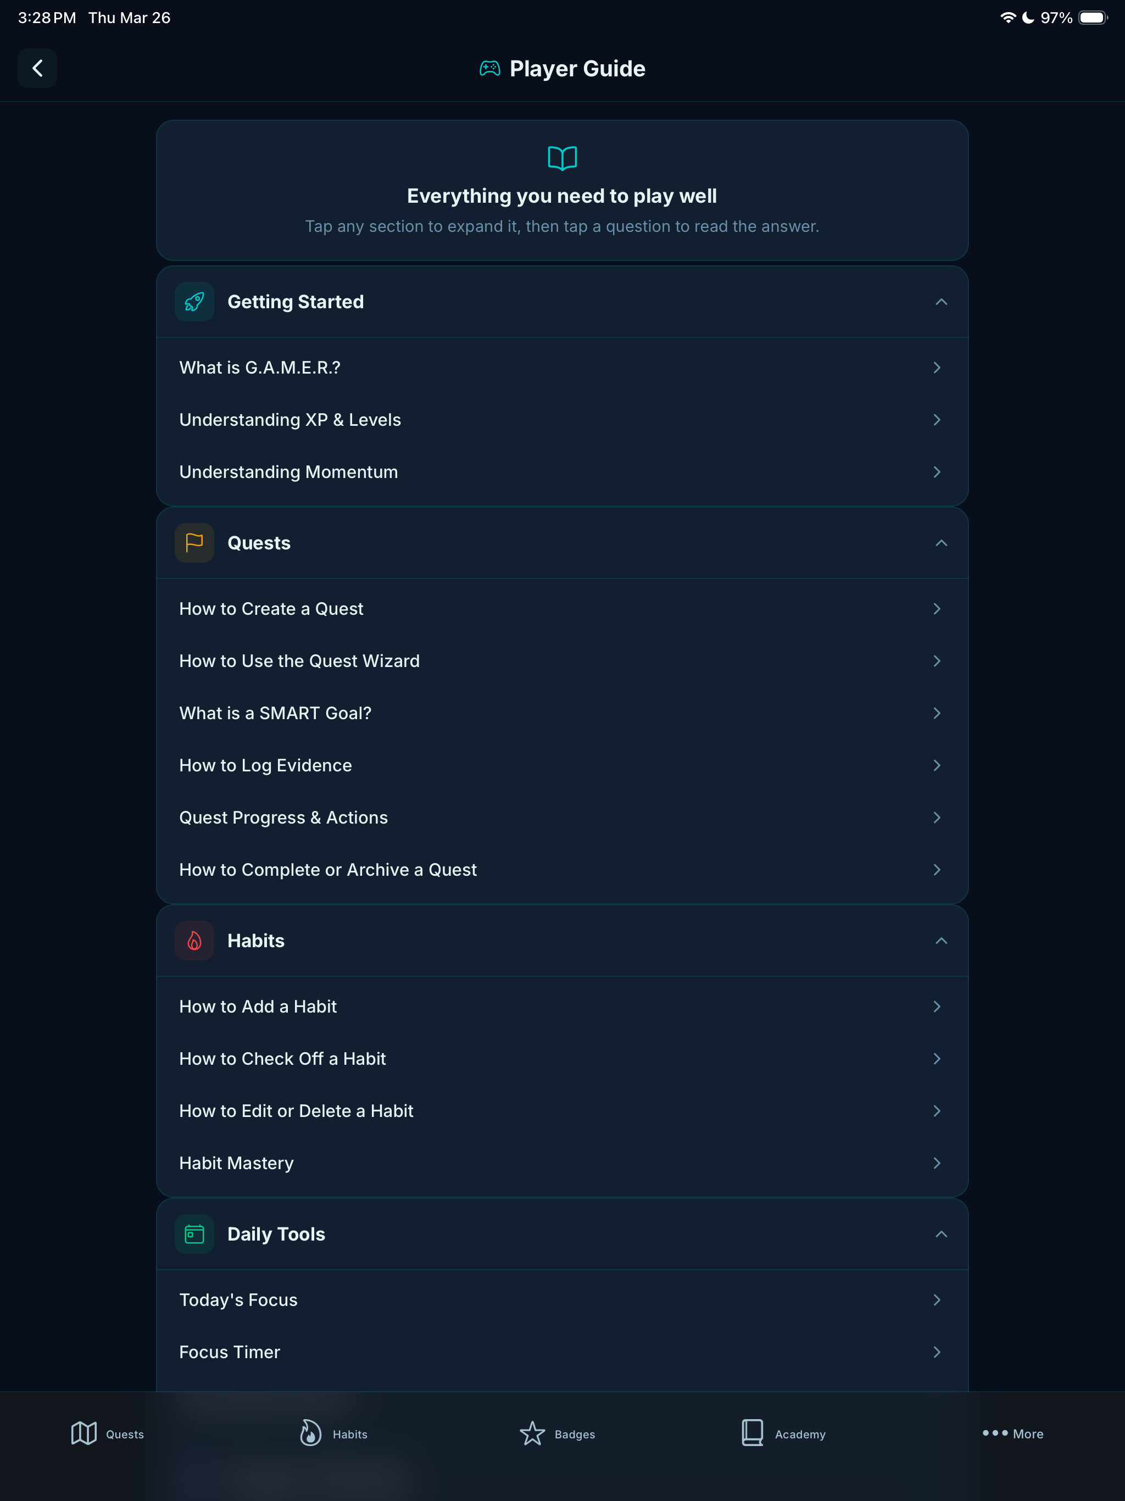Open the Badges star tab

click(557, 1433)
